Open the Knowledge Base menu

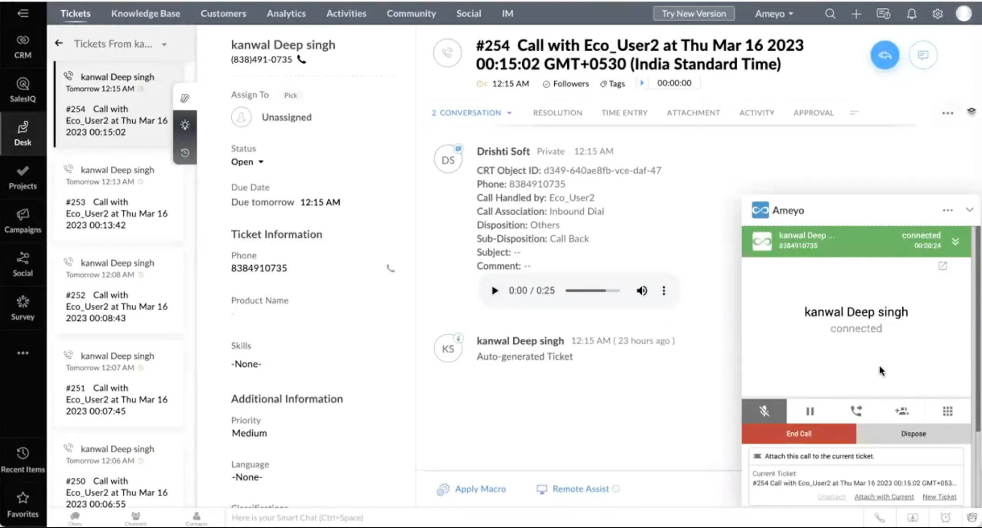point(145,13)
